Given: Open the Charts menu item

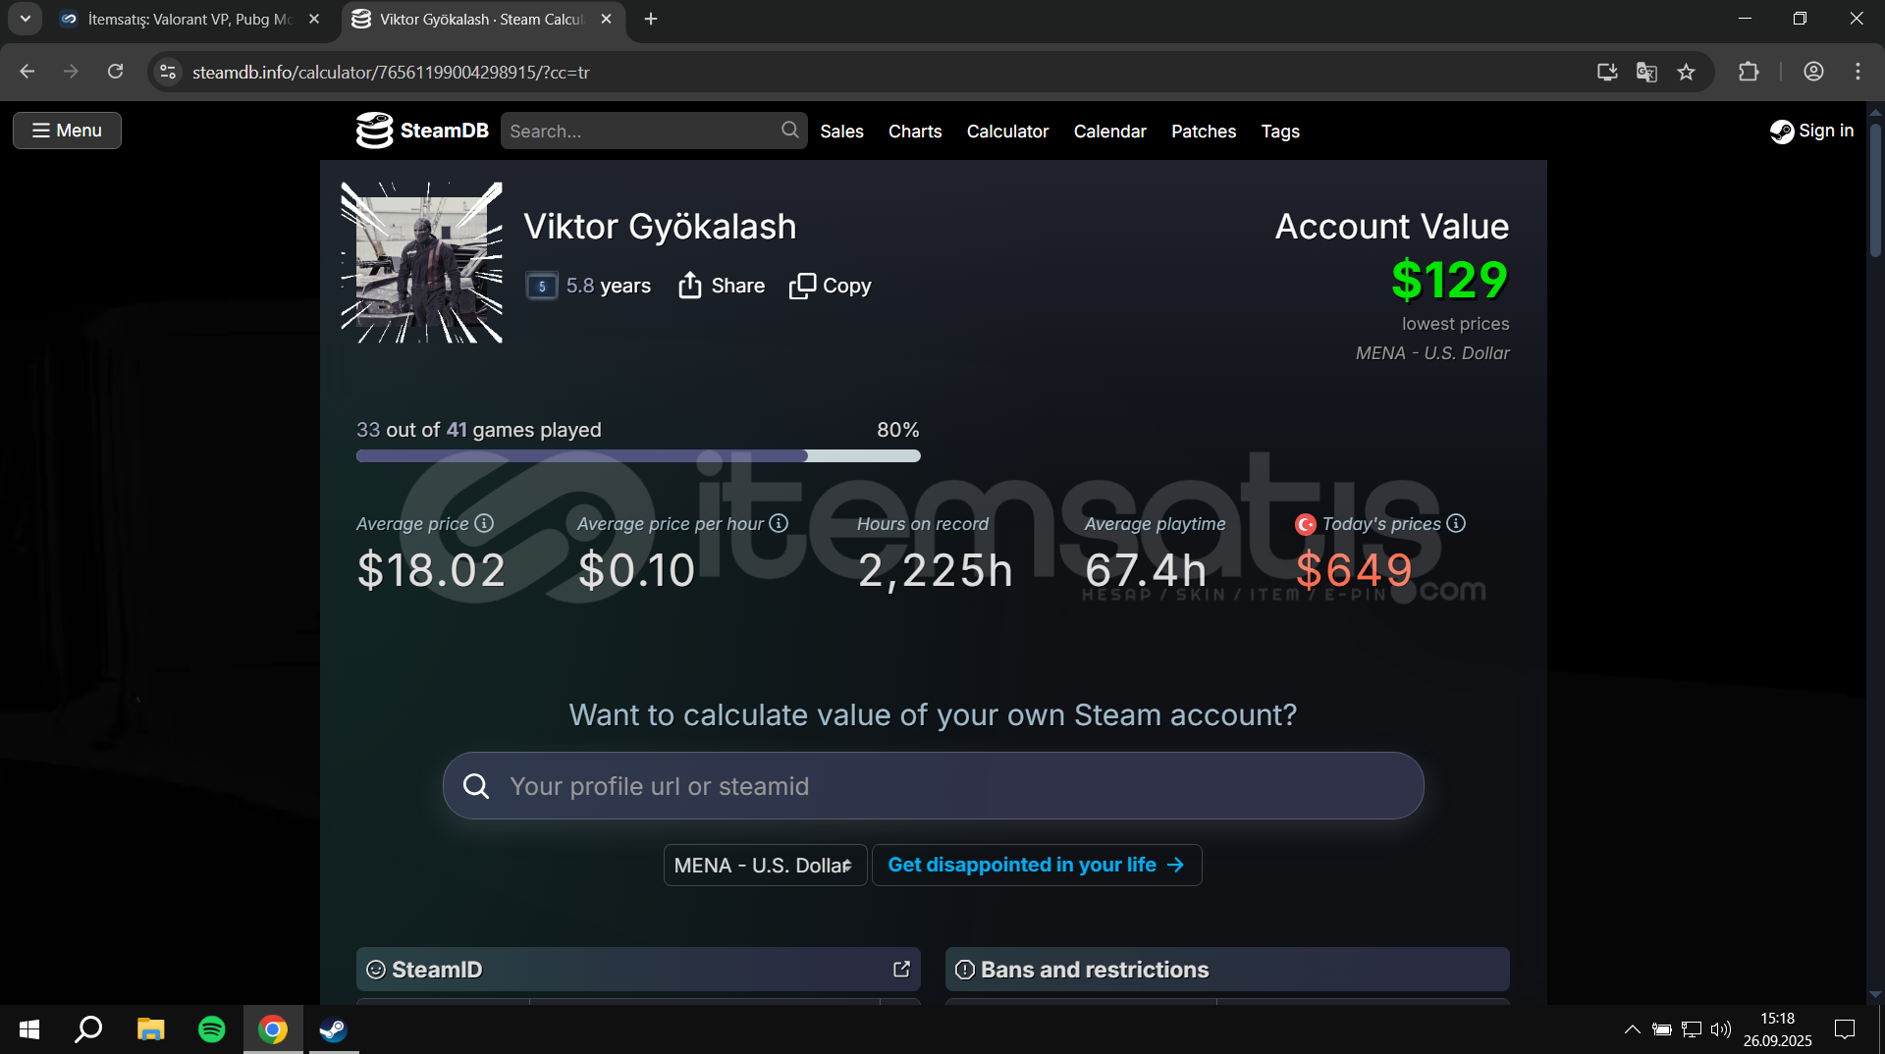Looking at the screenshot, I should 915,132.
